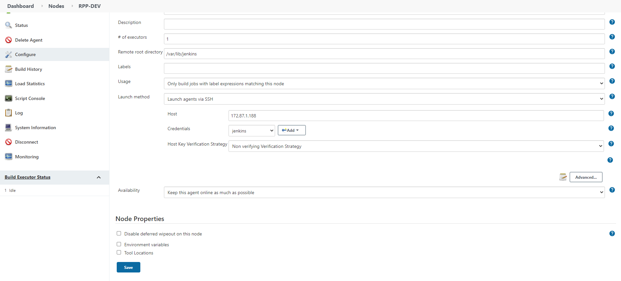Click the Delete Agent red icon

pos(9,40)
